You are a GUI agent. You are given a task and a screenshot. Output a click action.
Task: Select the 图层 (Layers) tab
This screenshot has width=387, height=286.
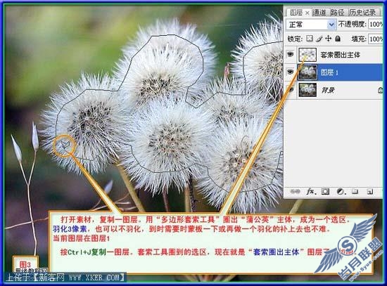point(296,13)
